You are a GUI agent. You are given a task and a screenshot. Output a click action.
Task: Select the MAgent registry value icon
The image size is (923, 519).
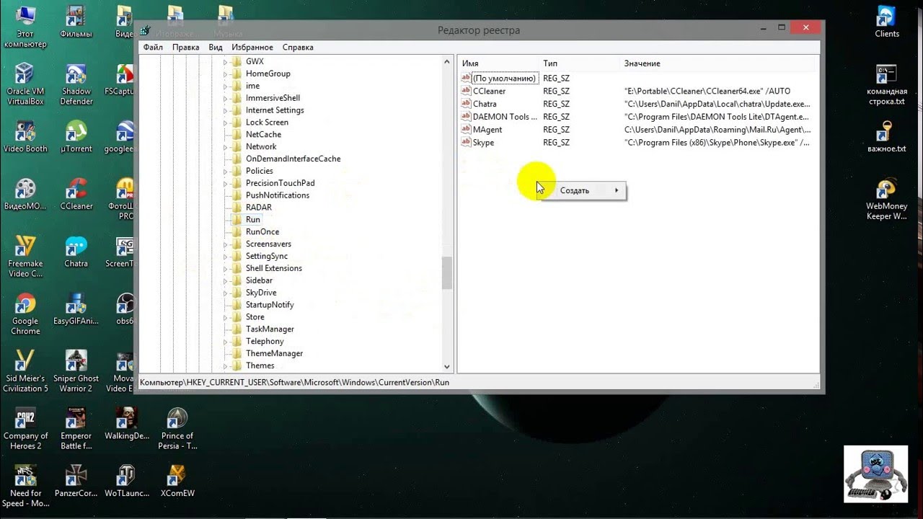click(x=466, y=130)
